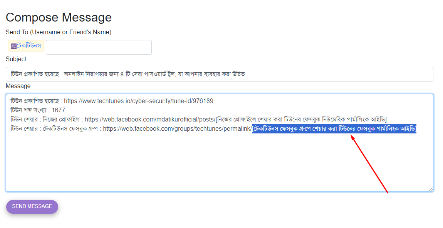Viewport: 443px width, 228px height.
Task: Click the highlighted group permalink ID placeholder
Action: point(334,129)
